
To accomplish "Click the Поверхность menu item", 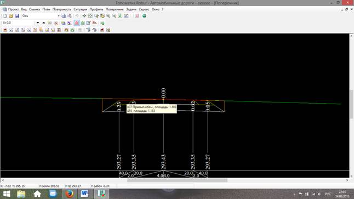I will pyautogui.click(x=61, y=9).
